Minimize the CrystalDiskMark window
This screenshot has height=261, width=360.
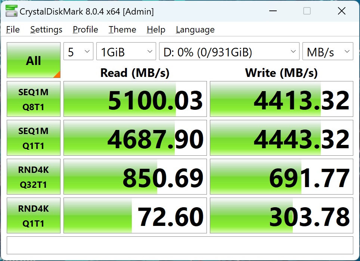point(273,11)
